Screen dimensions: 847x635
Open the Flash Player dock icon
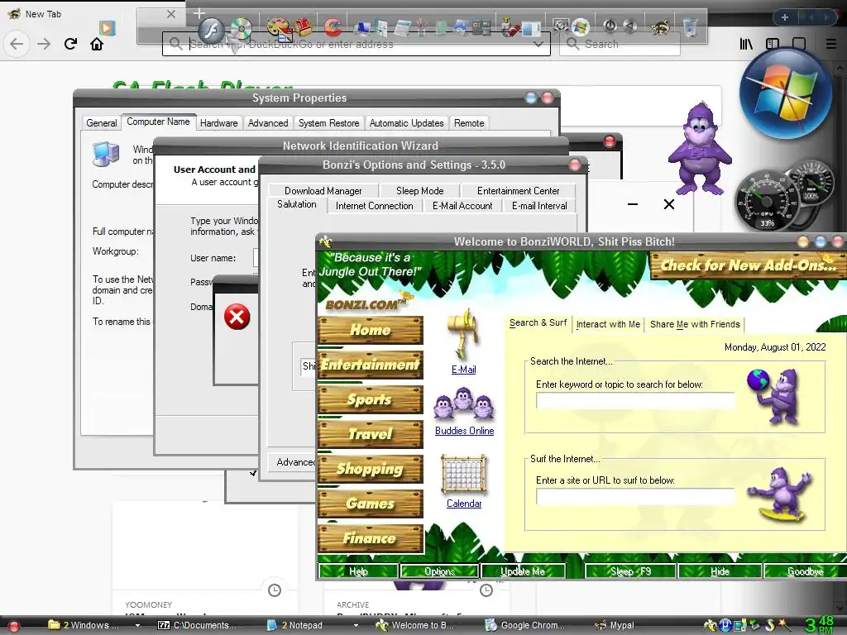[x=211, y=29]
